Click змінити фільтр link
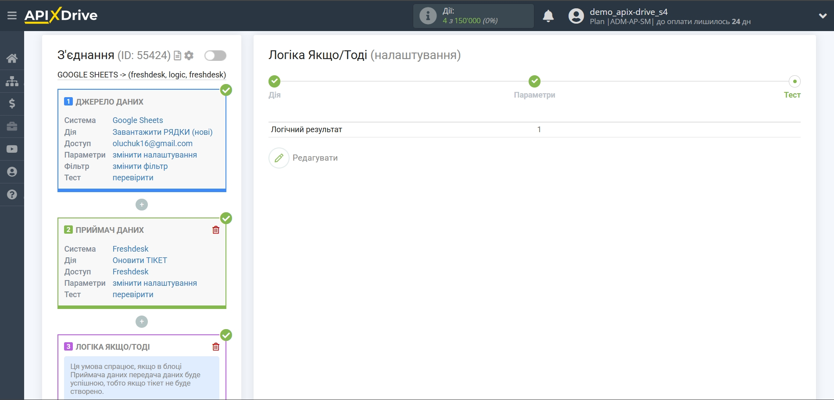The height and width of the screenshot is (400, 834). [140, 166]
